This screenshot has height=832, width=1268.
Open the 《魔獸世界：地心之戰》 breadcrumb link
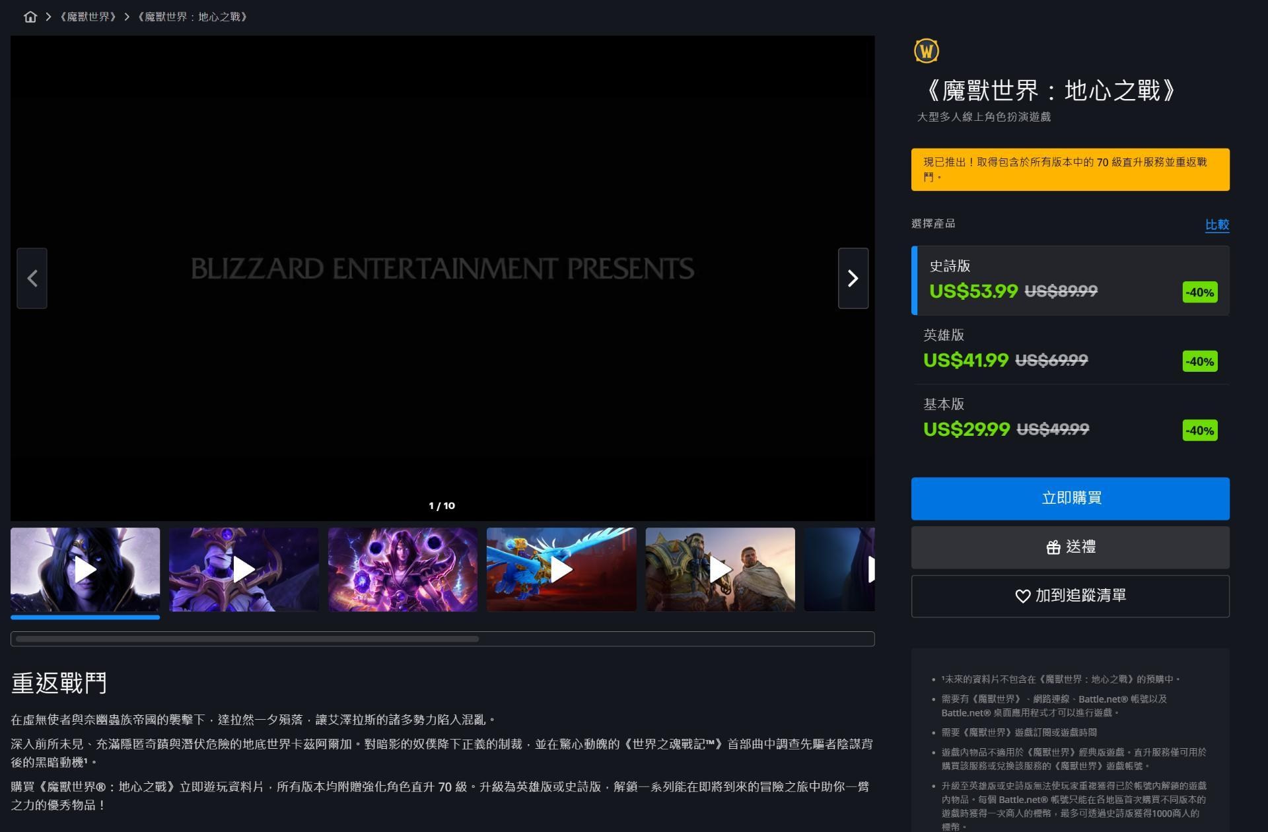point(192,17)
